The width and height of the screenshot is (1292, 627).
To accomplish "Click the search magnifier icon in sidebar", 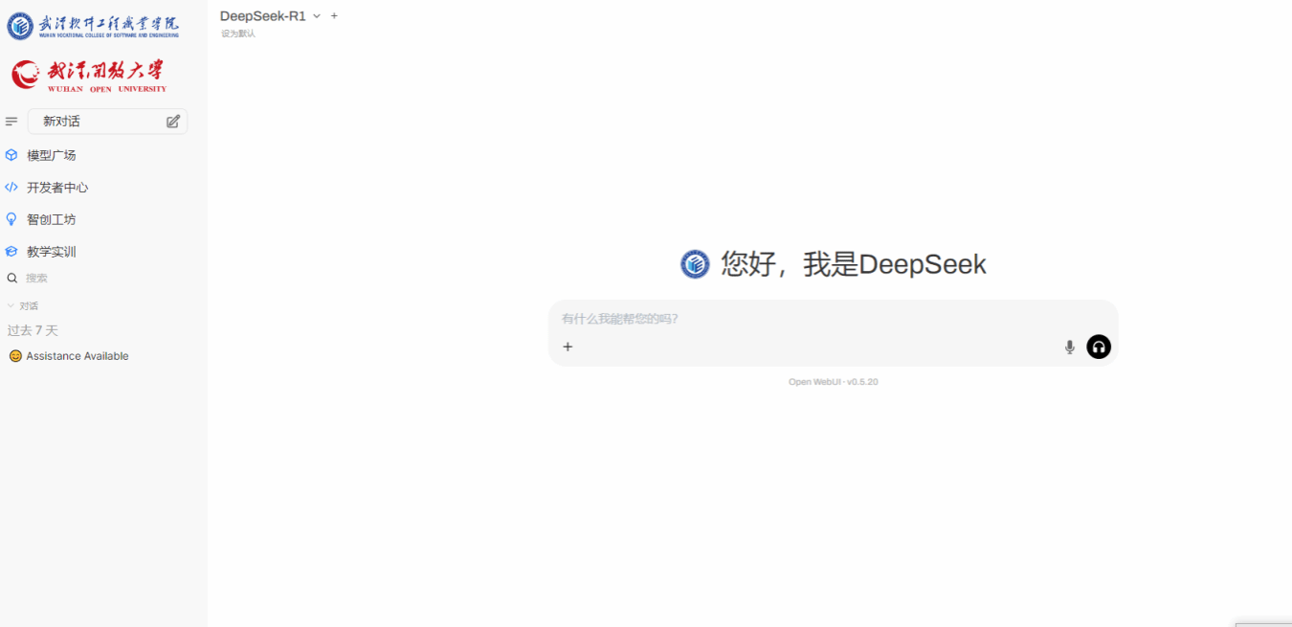I will (x=12, y=279).
